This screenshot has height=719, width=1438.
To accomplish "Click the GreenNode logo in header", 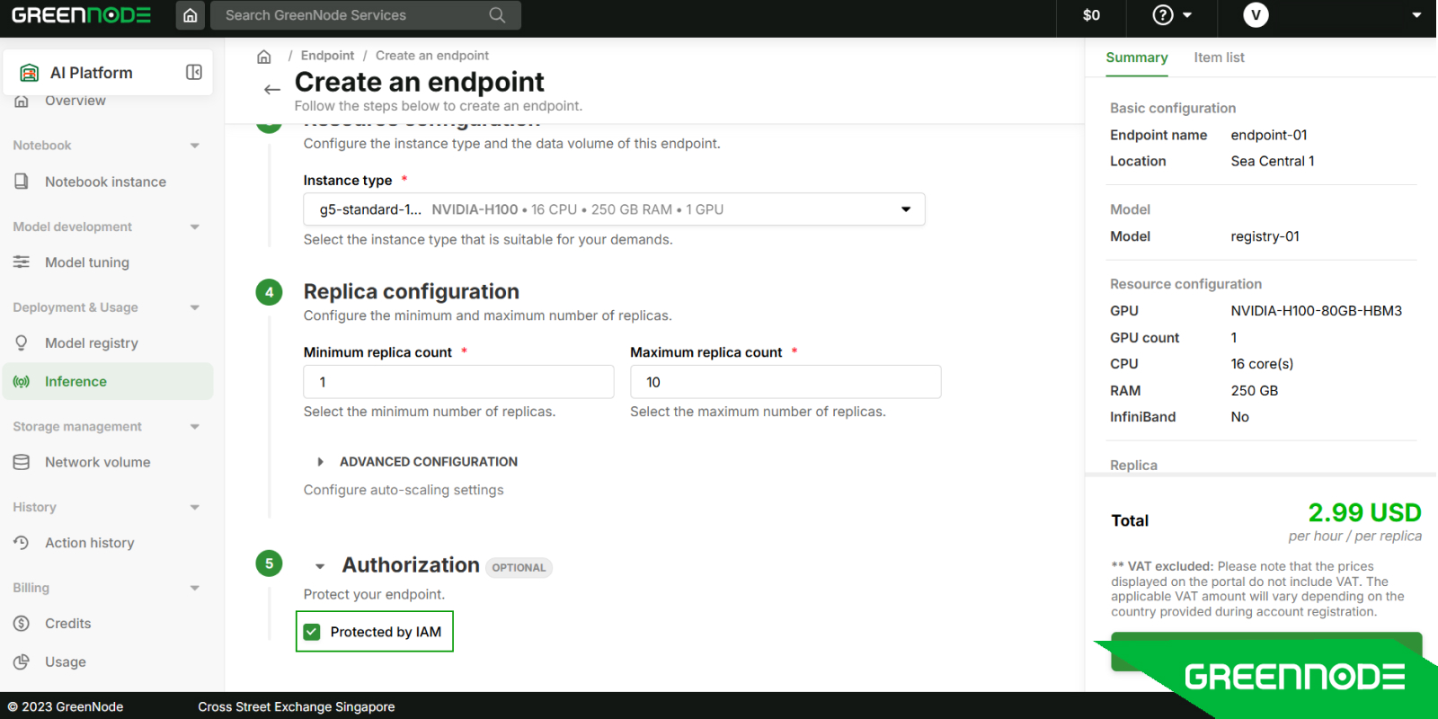I will click(81, 15).
